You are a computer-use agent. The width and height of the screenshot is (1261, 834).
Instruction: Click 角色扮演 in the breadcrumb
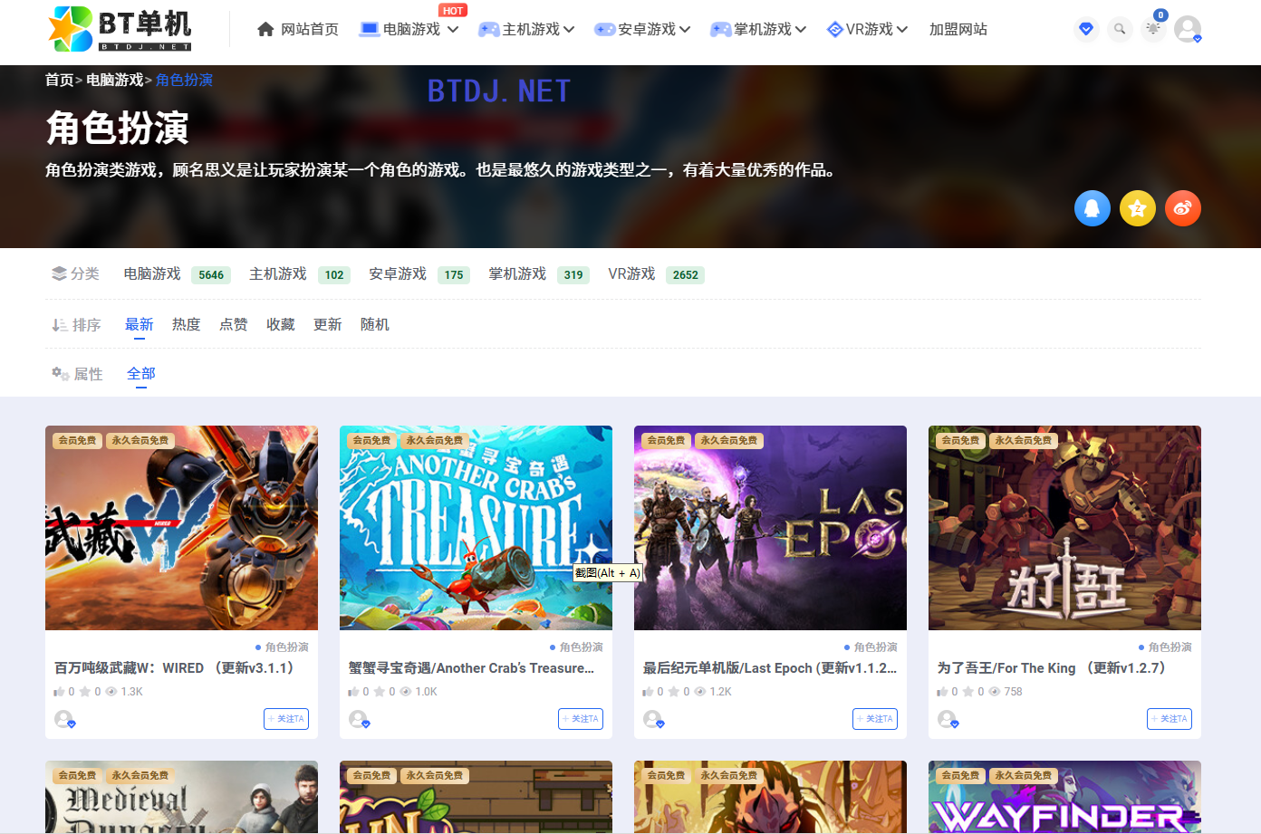pyautogui.click(x=184, y=80)
